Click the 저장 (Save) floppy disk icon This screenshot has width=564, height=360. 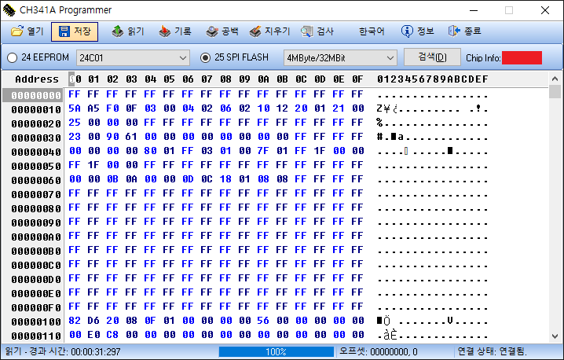(64, 31)
